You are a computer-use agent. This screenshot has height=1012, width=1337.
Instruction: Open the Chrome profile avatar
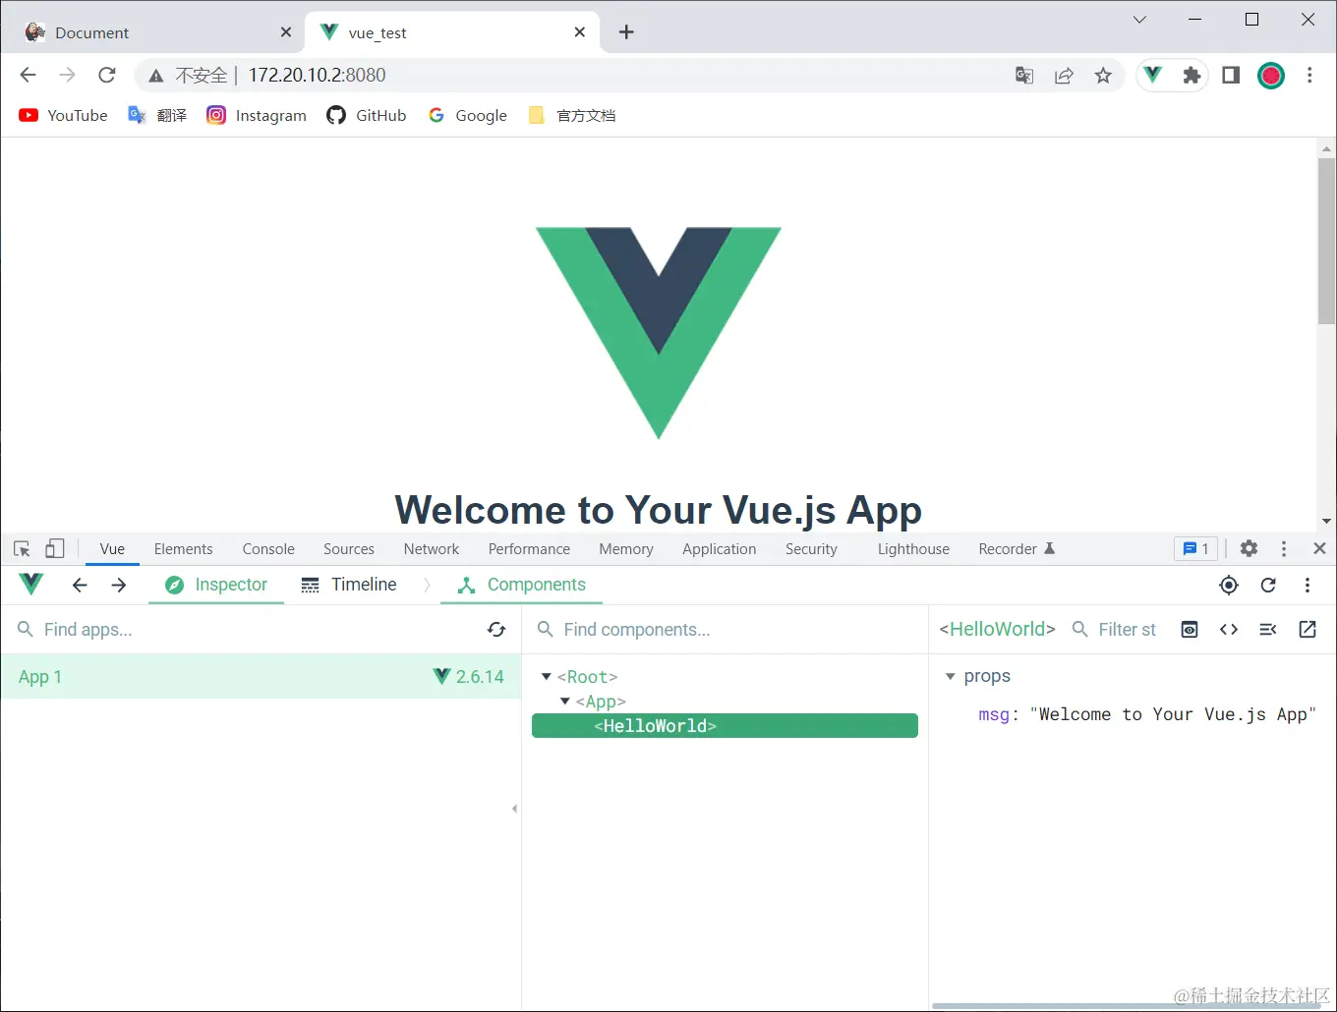[x=1271, y=75]
